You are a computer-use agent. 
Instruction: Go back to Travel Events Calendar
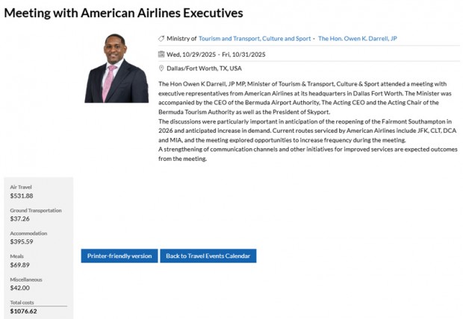[208, 256]
